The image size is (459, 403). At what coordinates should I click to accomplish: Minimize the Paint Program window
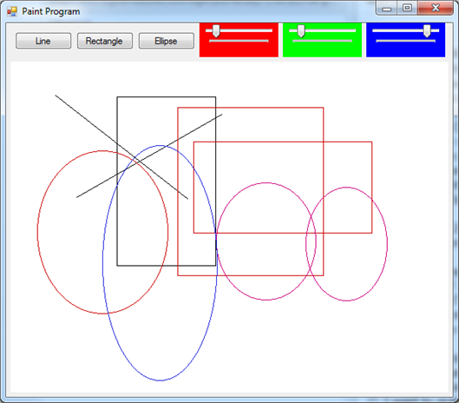[x=387, y=8]
